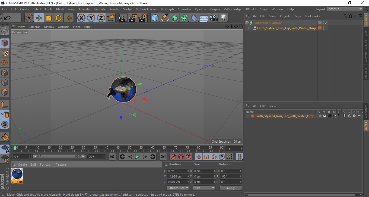Open Edit Render Settings
Screen dimensions: 369x197
pos(142,18)
